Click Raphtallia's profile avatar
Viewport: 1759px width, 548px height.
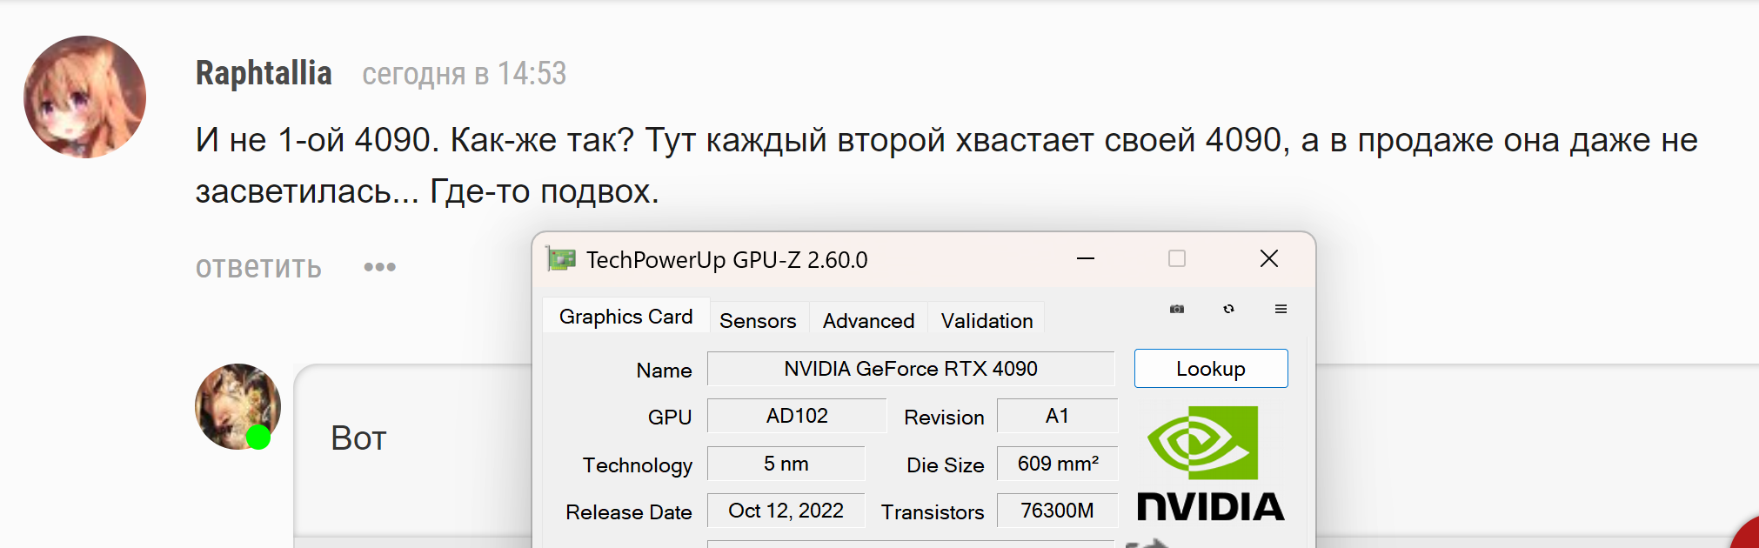tap(84, 97)
